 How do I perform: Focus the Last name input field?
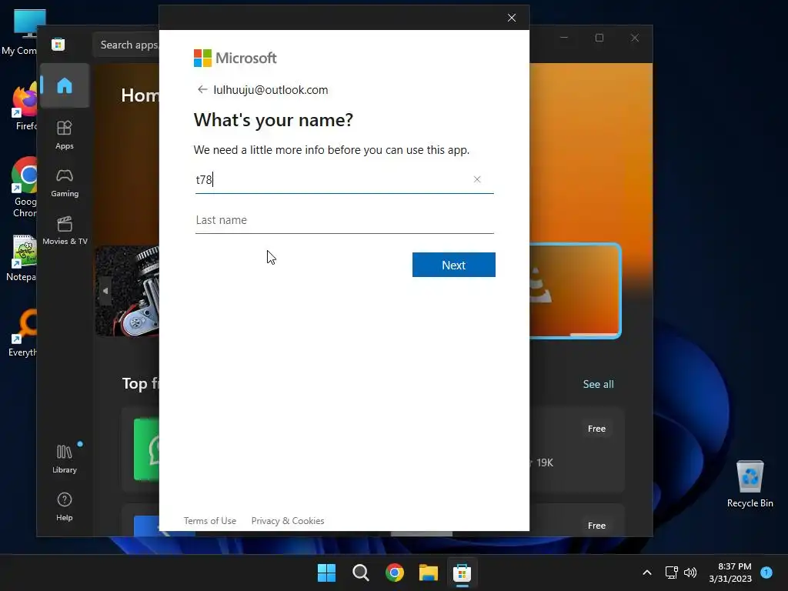(x=345, y=220)
